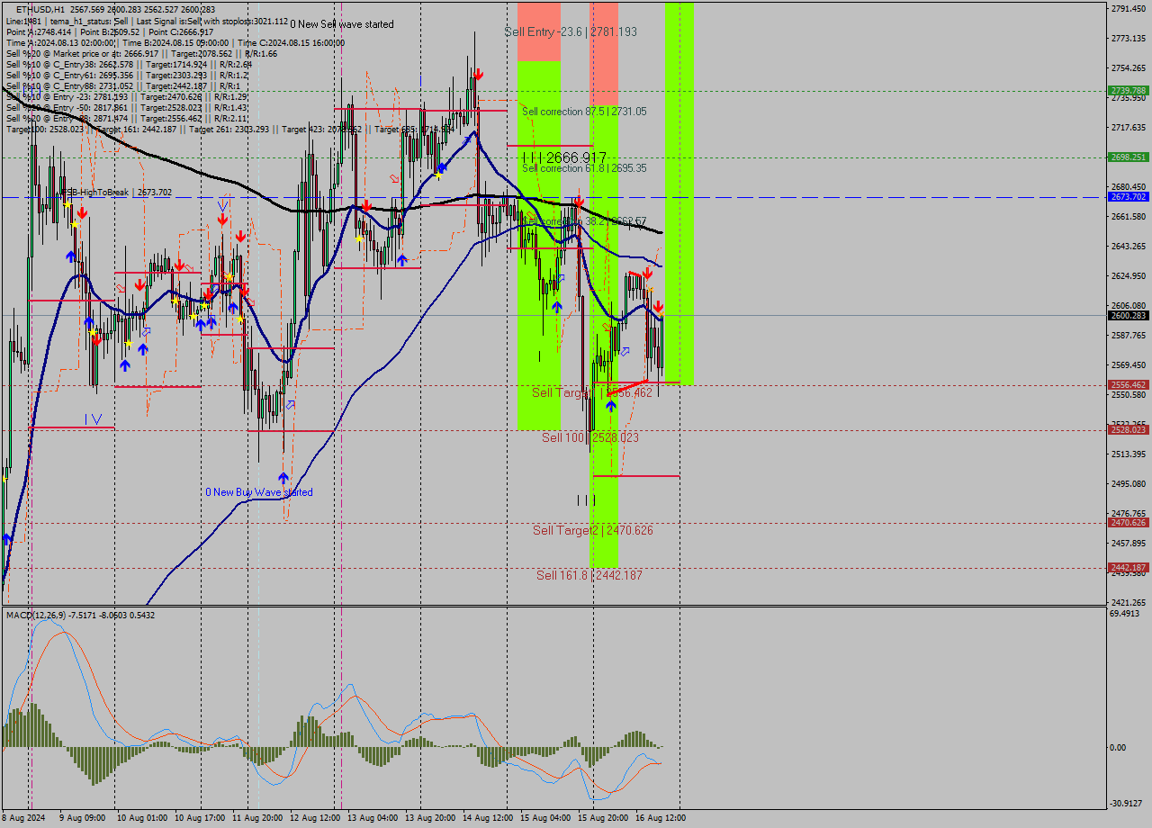The width and height of the screenshot is (1152, 828).
Task: Click the '11 Aug 20:00' time axis label
Action: [x=257, y=818]
